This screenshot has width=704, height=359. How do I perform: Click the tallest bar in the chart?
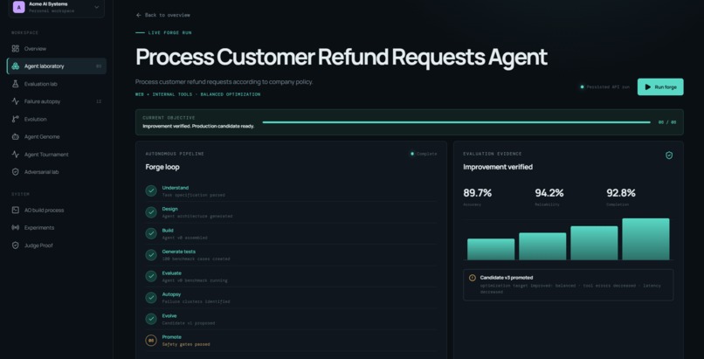pos(645,239)
